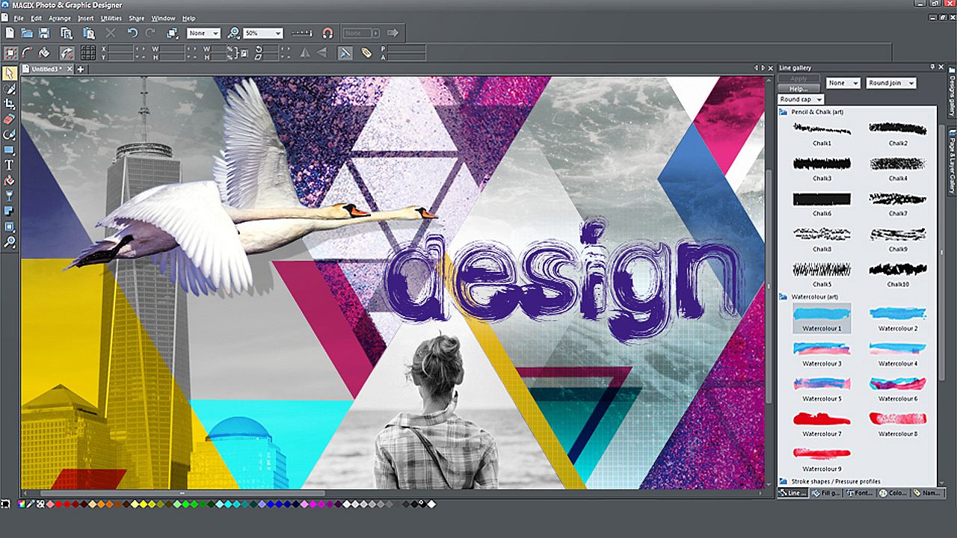
Task: Open the Designs gallery side tab
Action: [x=953, y=92]
